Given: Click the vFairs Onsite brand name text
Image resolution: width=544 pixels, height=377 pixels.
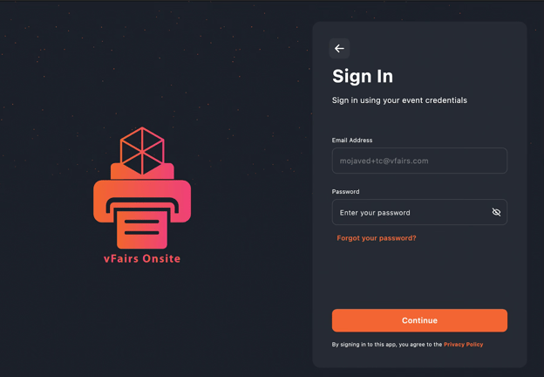Looking at the screenshot, I should pos(142,258).
